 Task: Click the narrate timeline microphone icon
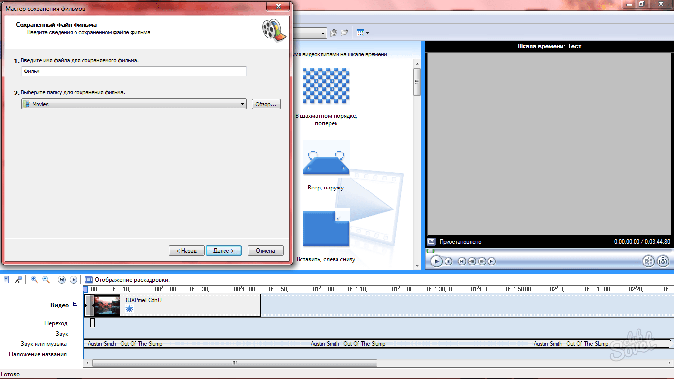pos(18,280)
